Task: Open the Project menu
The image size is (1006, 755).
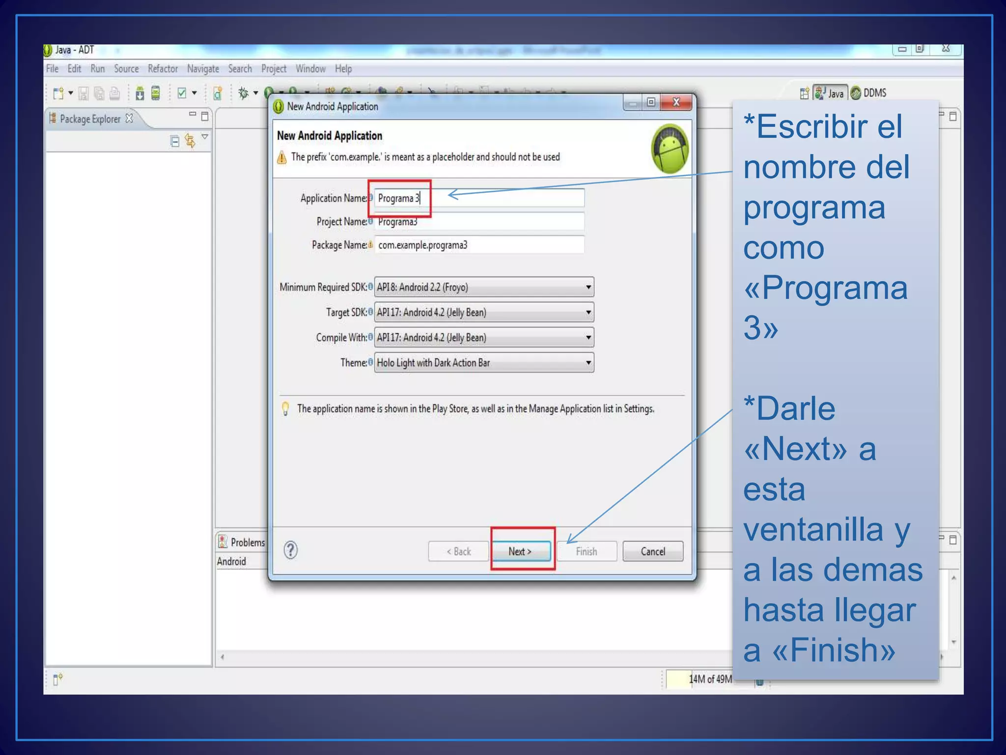Action: 274,69
